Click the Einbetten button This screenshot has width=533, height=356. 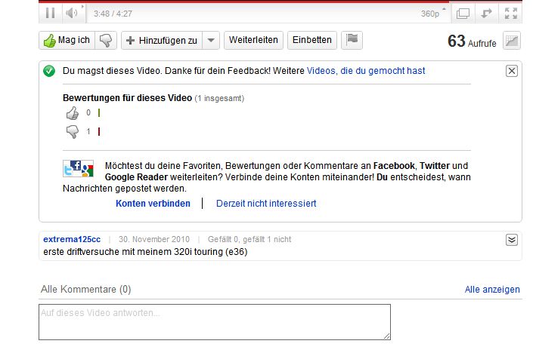click(x=312, y=40)
